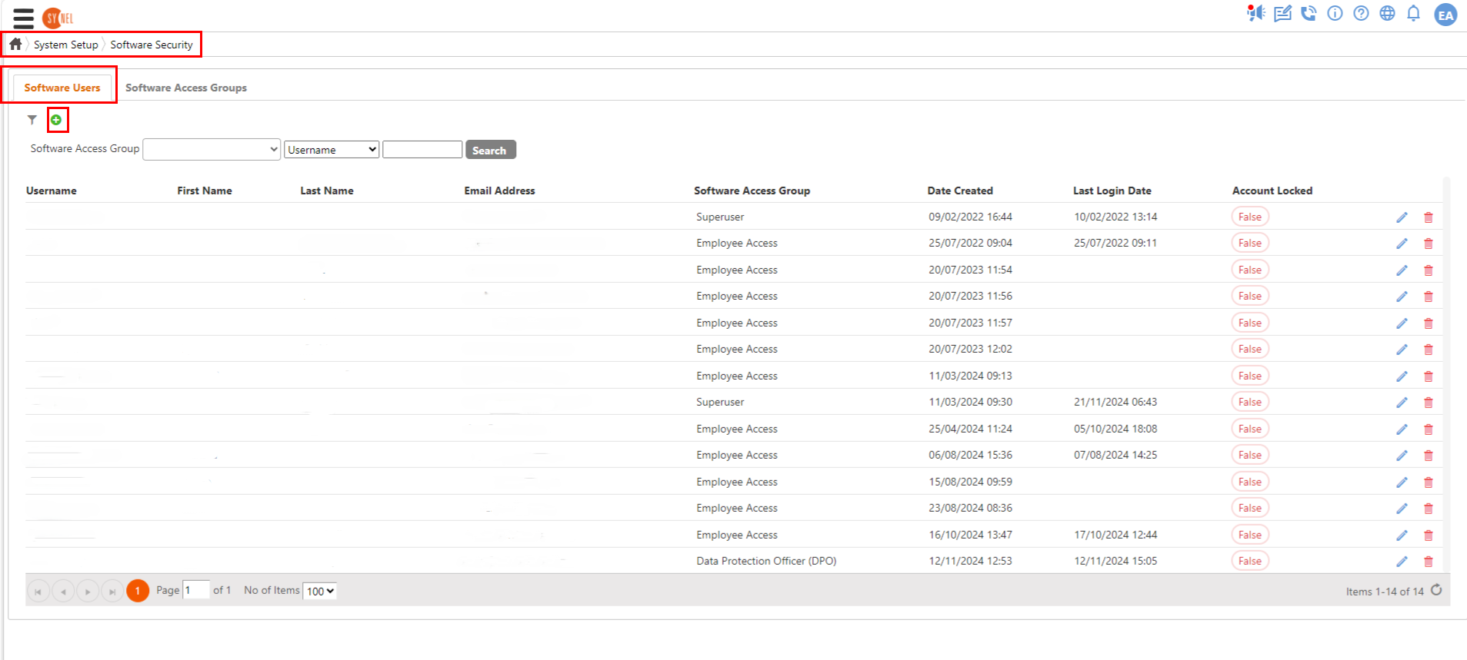Viewport: 1467px width, 660px height.
Task: Refresh the users grid
Action: (1436, 590)
